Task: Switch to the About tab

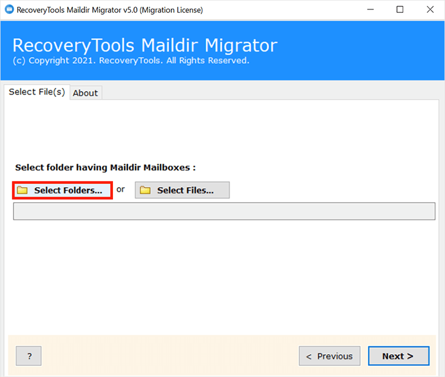Action: point(85,93)
